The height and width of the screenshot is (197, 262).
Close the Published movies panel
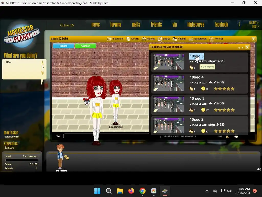click(247, 47)
